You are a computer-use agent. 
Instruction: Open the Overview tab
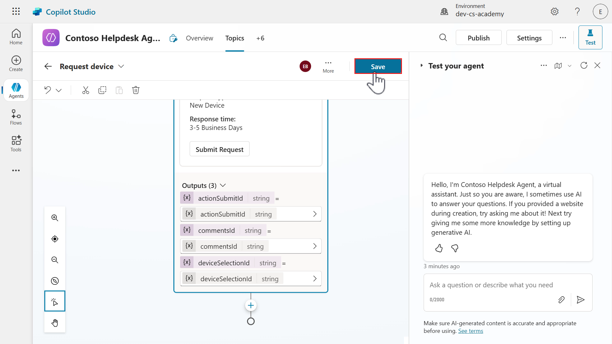[200, 38]
